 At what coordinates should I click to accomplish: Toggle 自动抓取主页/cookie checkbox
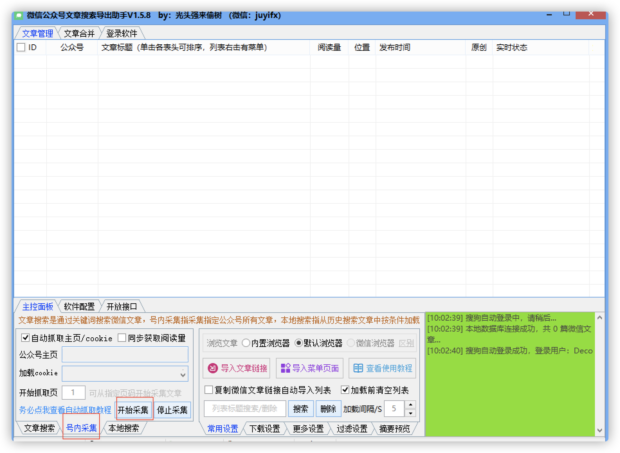25,338
